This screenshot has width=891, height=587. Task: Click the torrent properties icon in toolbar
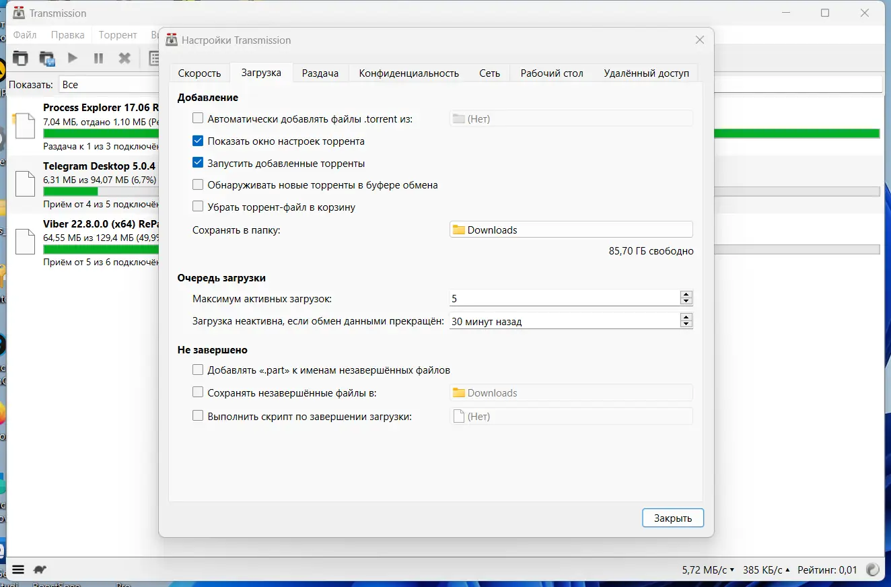pos(153,59)
